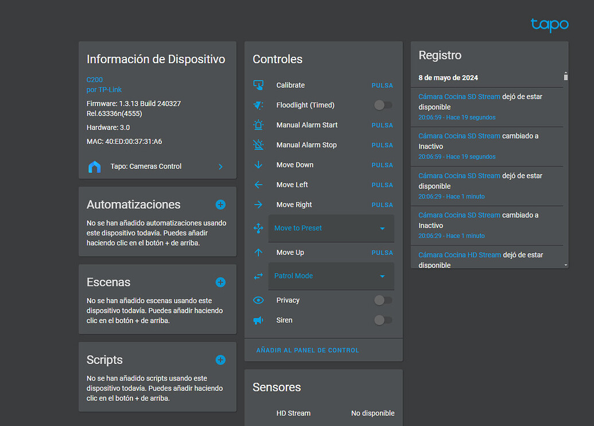The width and height of the screenshot is (594, 426).
Task: Click the Manual Alarm Start bell icon
Action: point(258,125)
